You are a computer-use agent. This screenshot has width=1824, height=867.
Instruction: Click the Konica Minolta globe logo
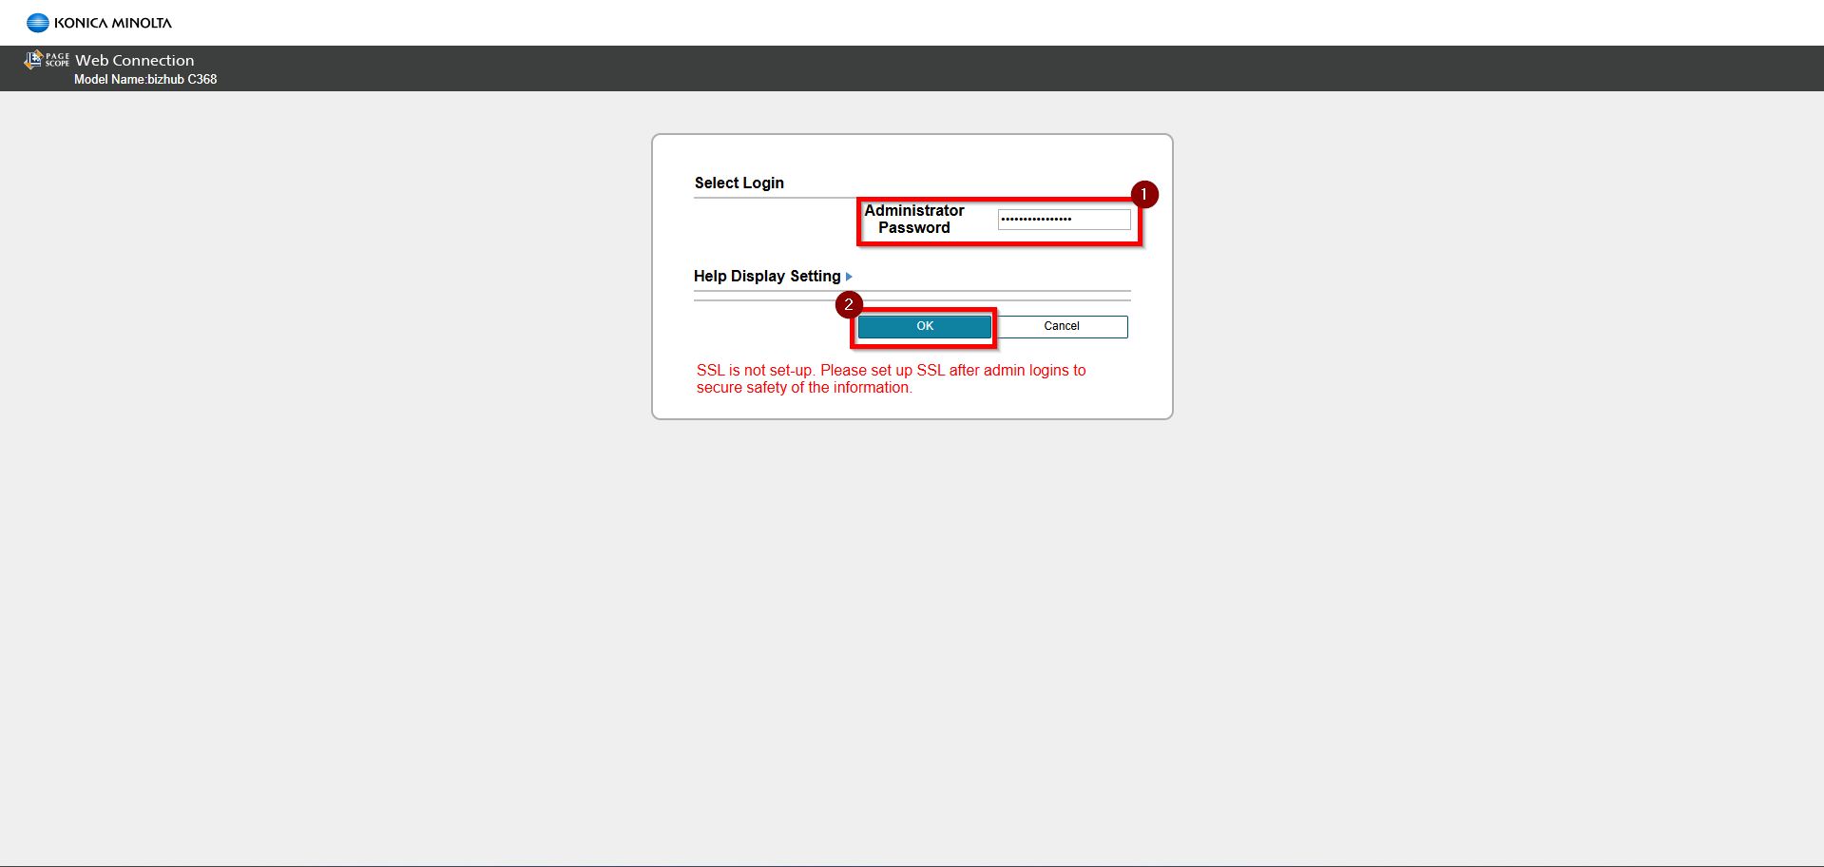tap(37, 23)
